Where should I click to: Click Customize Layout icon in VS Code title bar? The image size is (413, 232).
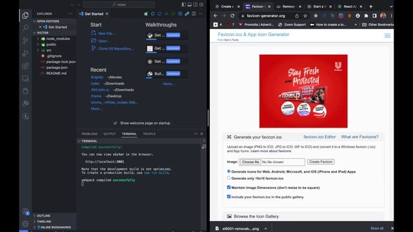pyautogui.click(x=201, y=5)
